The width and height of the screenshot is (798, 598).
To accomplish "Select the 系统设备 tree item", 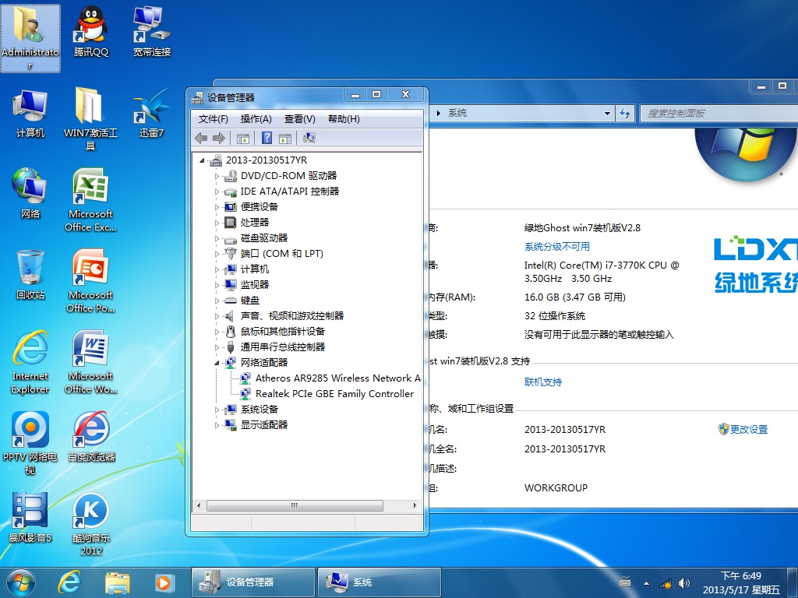I will 260,410.
